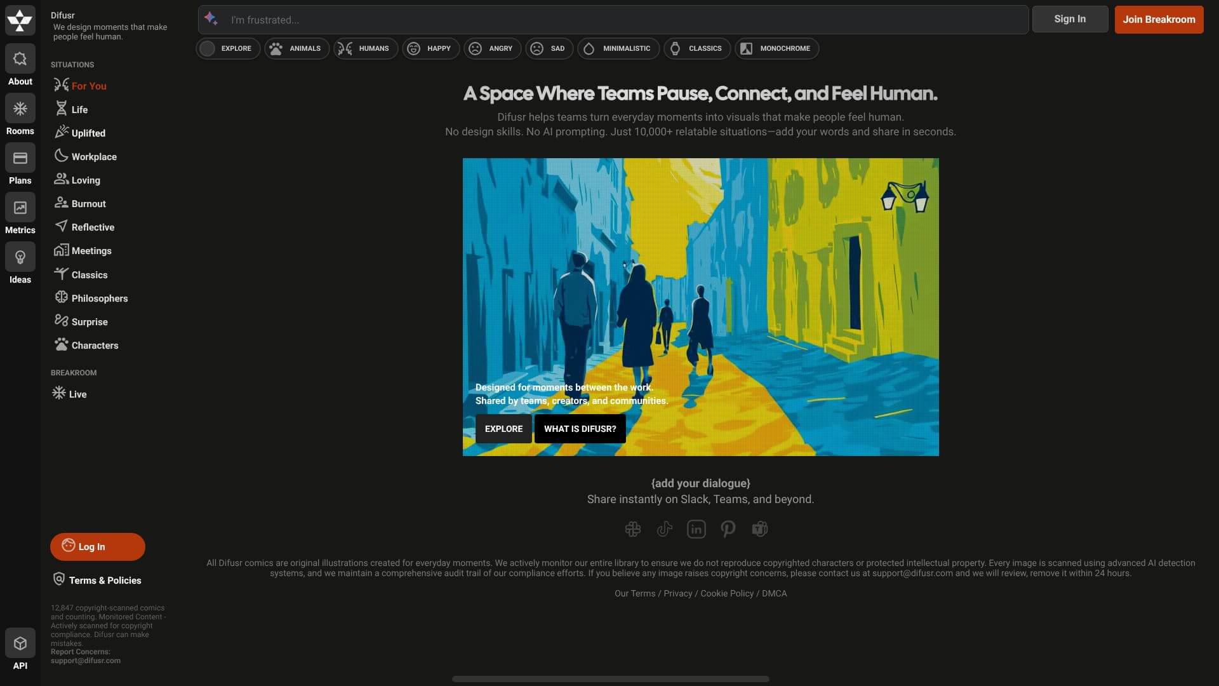Open the Ideas section in the sidebar

click(20, 264)
